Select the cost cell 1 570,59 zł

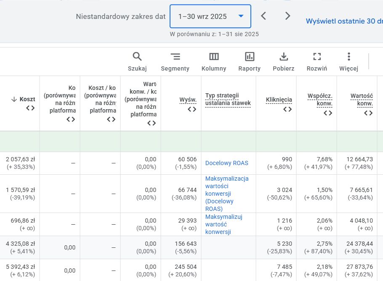21,190
